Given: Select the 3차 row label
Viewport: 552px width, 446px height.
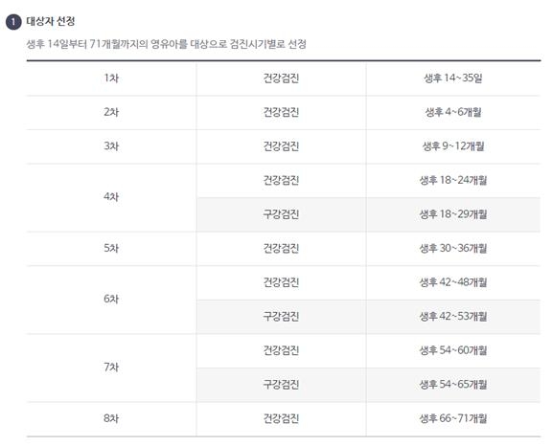Looking at the screenshot, I should pyautogui.click(x=111, y=146).
